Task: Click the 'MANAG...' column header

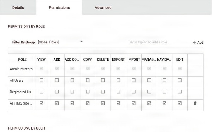Action: tap(149, 59)
